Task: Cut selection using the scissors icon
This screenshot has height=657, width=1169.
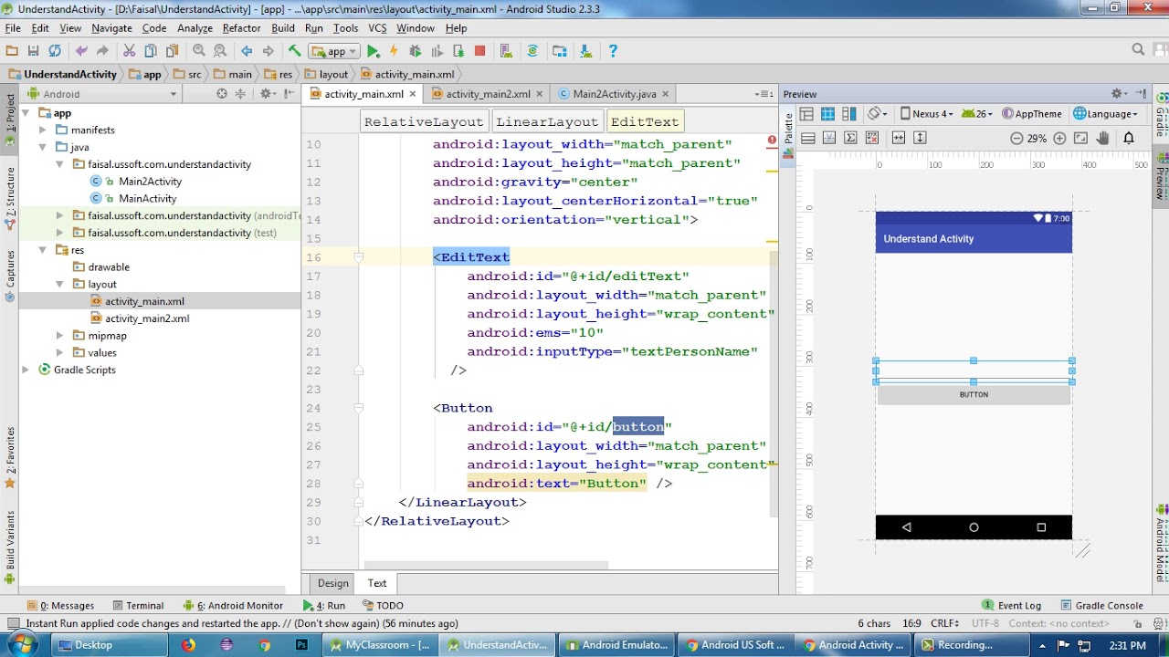Action: click(x=129, y=51)
